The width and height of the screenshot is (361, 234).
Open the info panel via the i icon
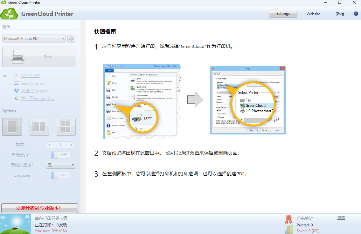tap(355, 14)
